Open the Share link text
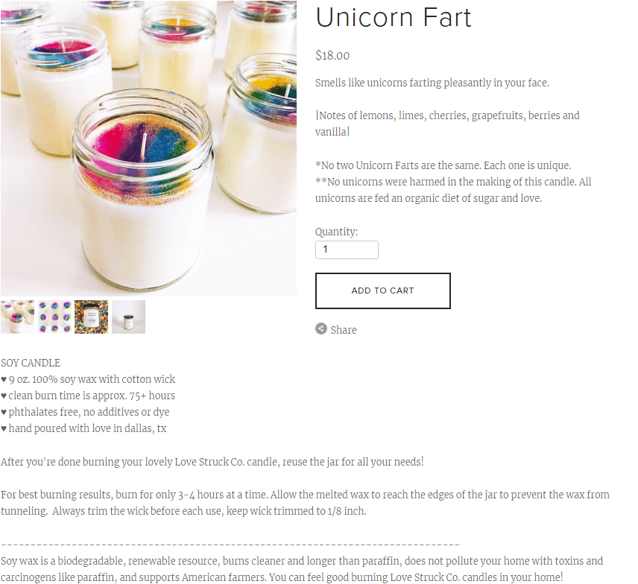 coord(343,330)
